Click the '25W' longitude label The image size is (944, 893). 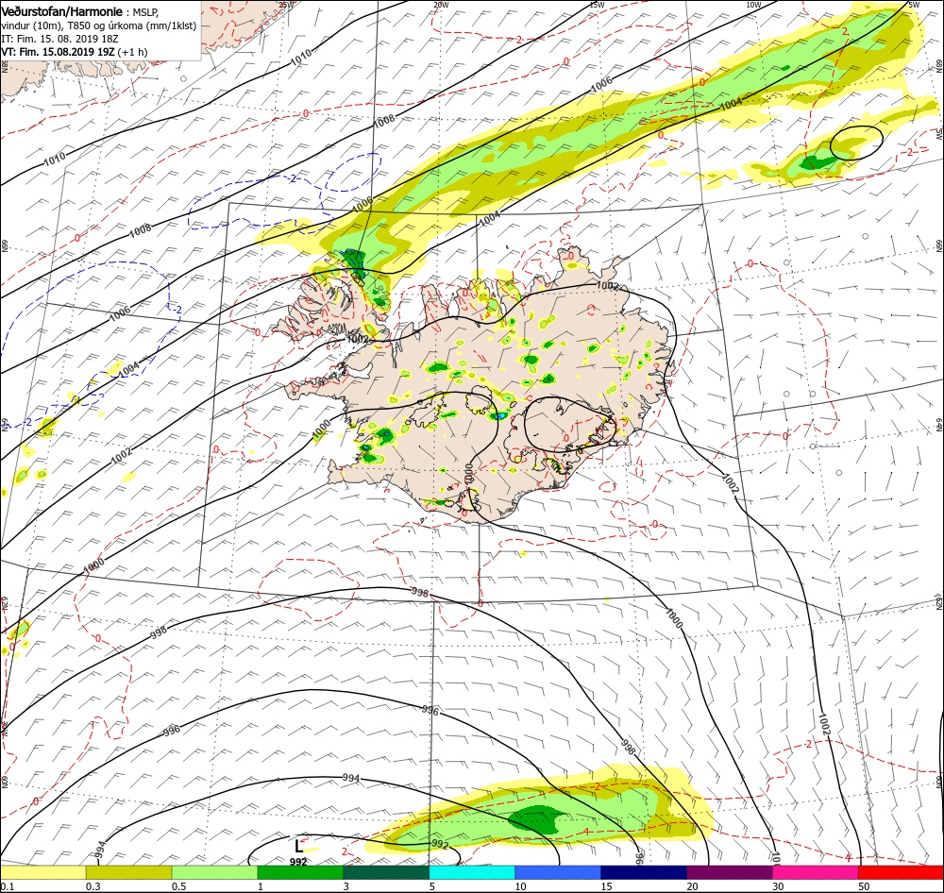point(286,4)
